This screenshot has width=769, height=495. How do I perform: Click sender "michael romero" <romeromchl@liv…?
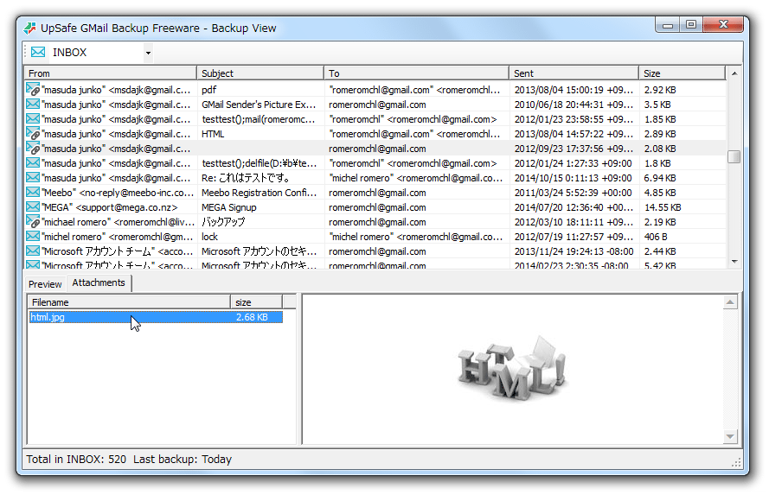119,222
